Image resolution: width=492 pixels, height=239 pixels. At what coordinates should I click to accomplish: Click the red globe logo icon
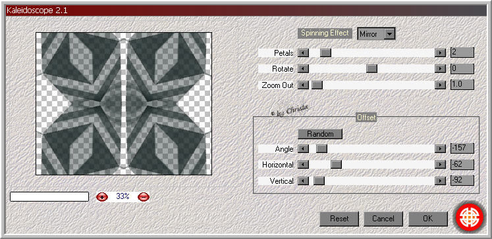point(470,218)
